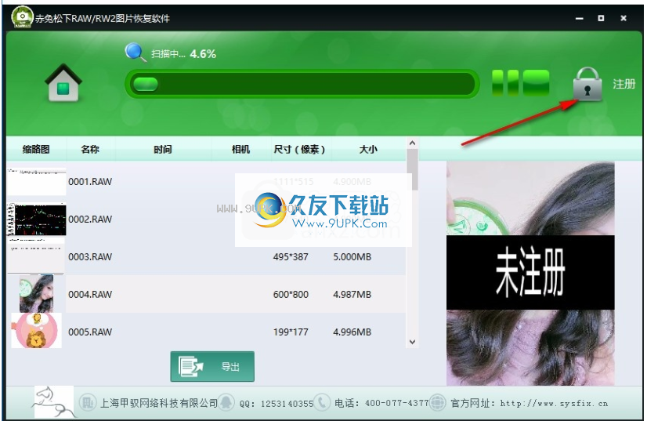
Task: Click the file list scrollbar thumb
Action: point(412,170)
